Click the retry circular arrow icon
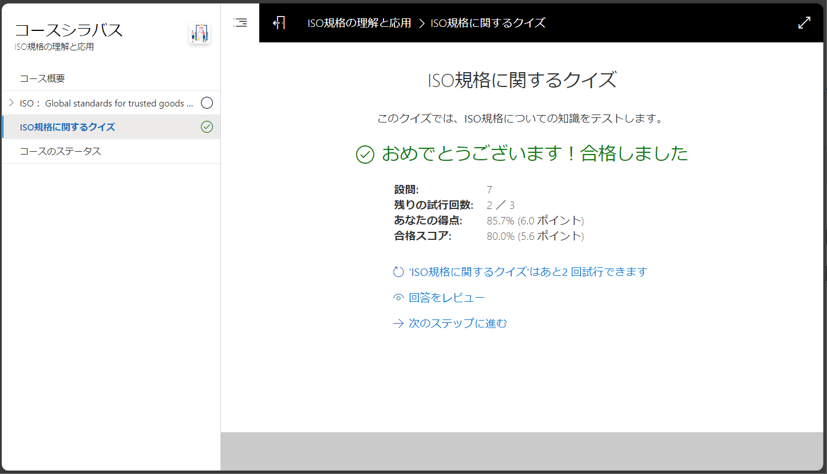This screenshot has width=827, height=474. coord(398,272)
